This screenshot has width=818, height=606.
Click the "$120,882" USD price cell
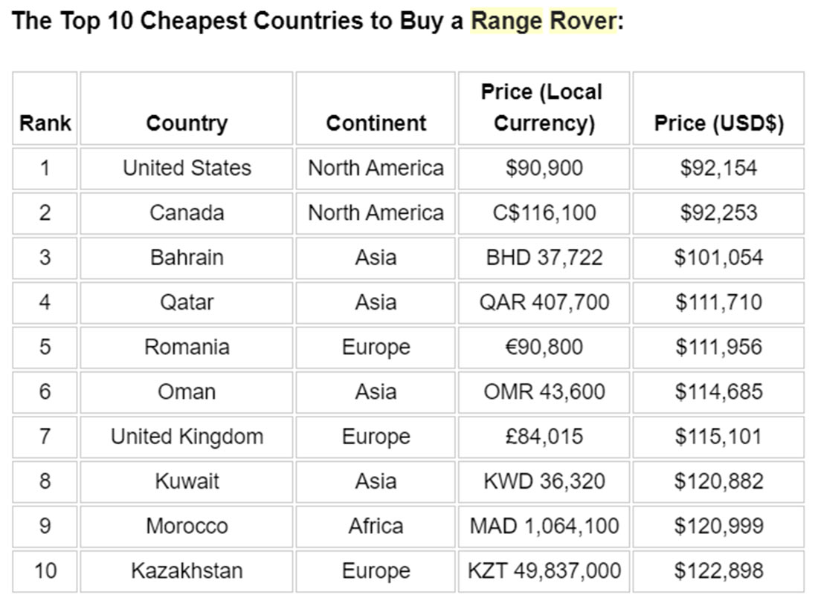point(718,481)
